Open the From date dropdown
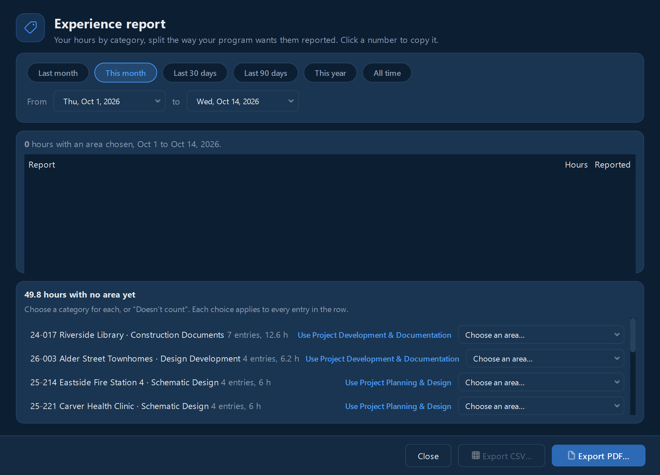The width and height of the screenshot is (660, 475). pos(110,101)
